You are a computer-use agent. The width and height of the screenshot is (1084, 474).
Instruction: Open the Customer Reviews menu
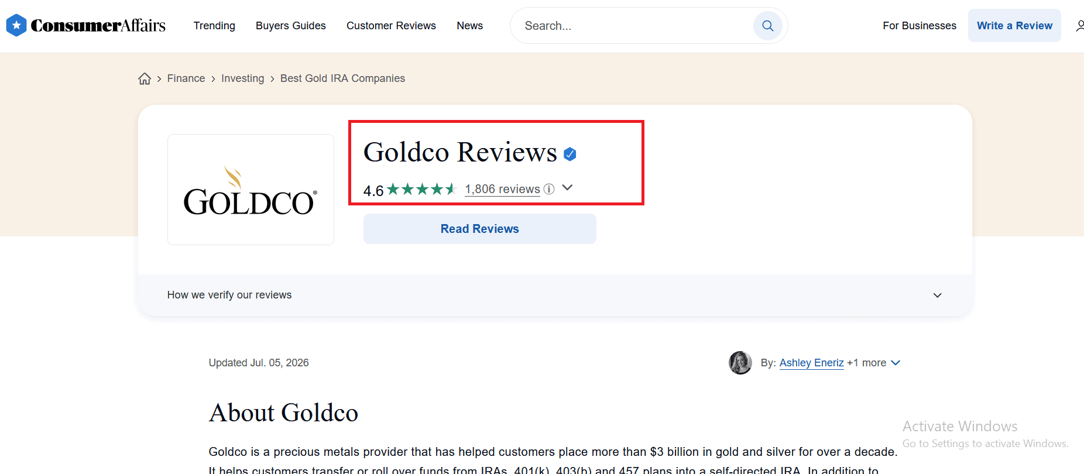tap(391, 26)
